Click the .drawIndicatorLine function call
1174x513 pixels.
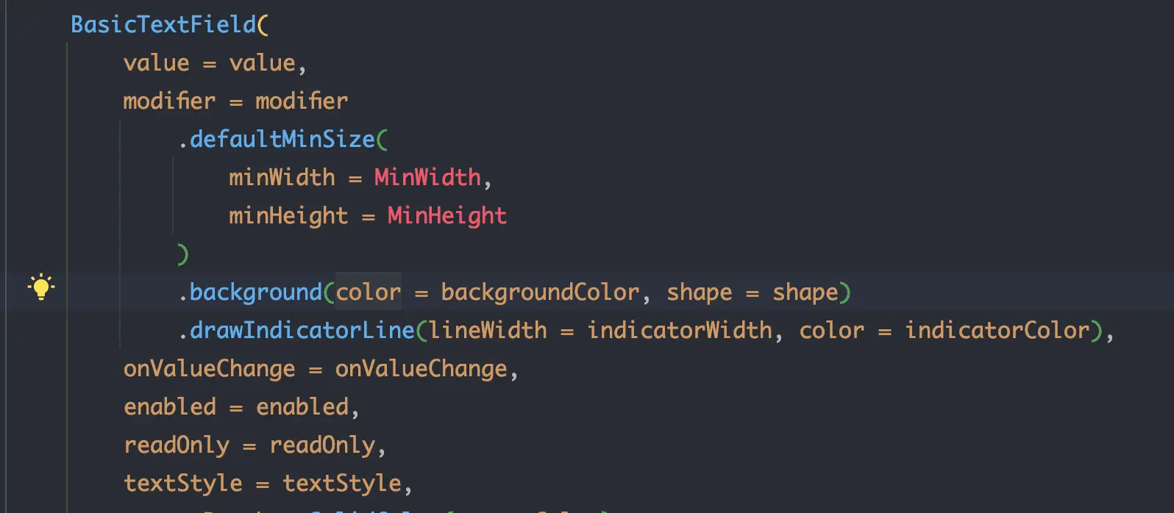[x=297, y=330]
